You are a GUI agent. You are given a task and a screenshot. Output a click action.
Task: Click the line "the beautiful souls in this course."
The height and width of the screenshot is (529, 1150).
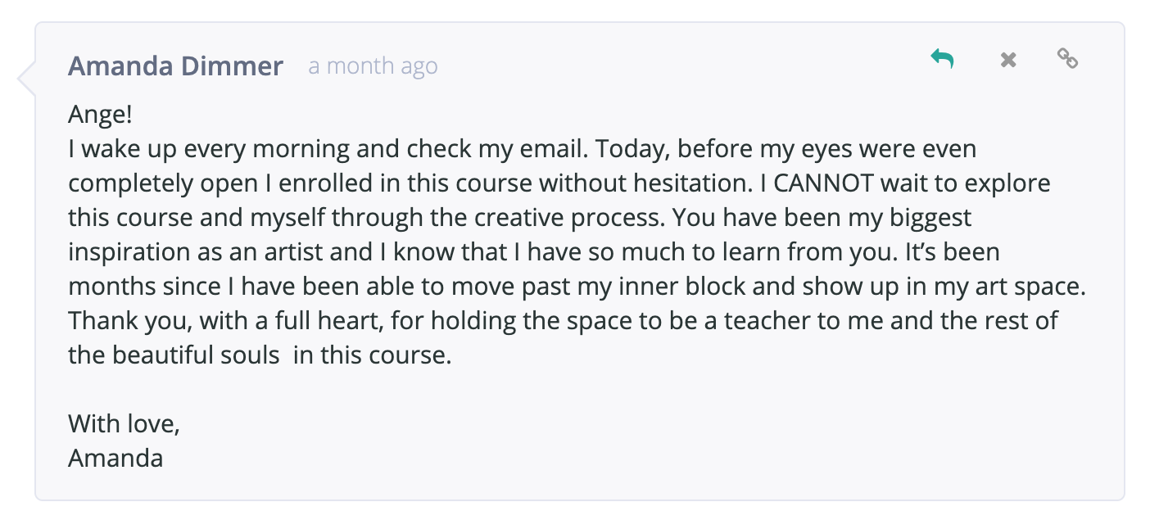pos(260,356)
